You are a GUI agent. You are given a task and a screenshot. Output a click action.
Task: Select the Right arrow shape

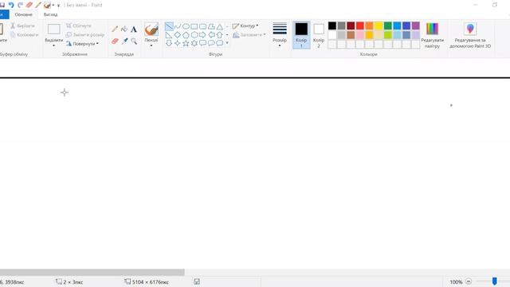[202, 35]
